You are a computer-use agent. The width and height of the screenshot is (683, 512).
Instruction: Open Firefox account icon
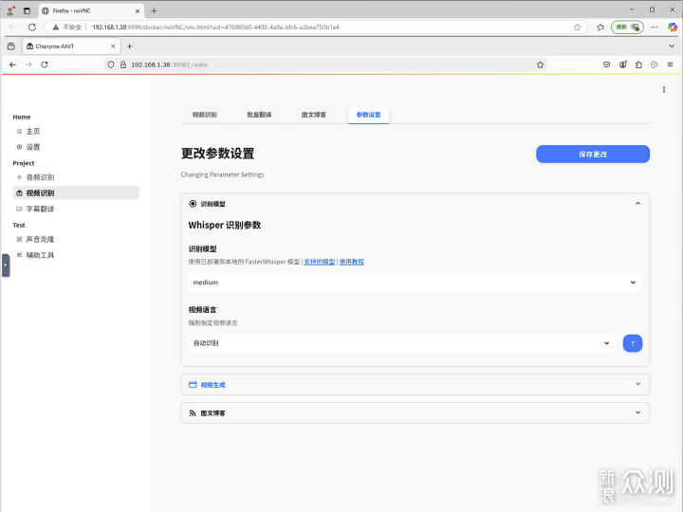tap(623, 64)
